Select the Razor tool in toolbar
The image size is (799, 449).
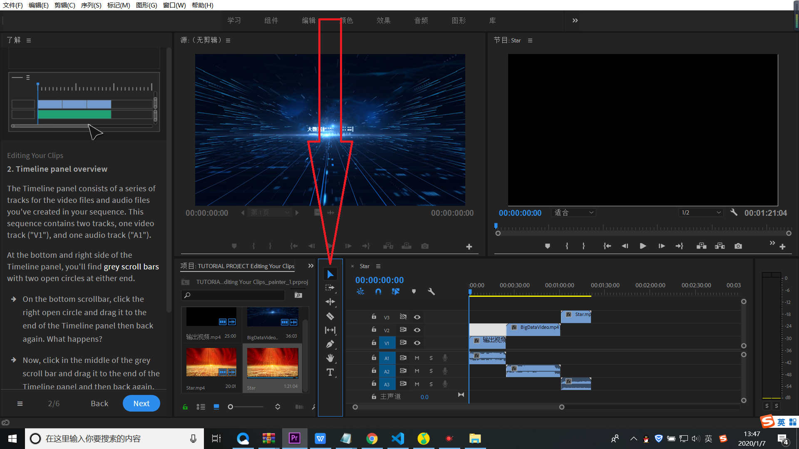[330, 316]
